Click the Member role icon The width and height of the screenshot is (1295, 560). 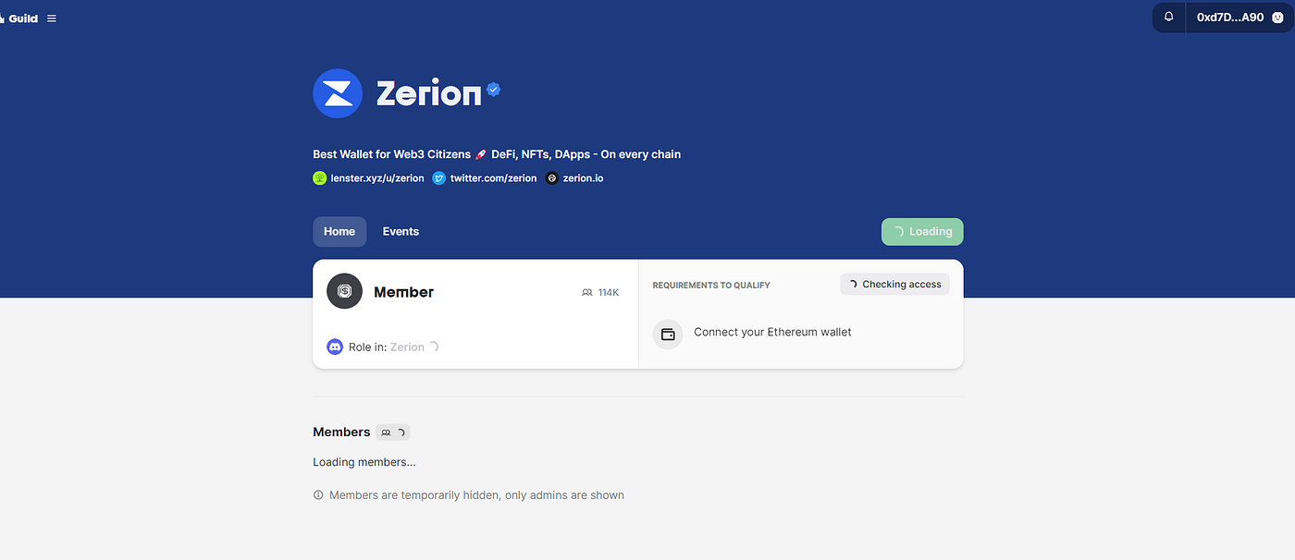[345, 291]
